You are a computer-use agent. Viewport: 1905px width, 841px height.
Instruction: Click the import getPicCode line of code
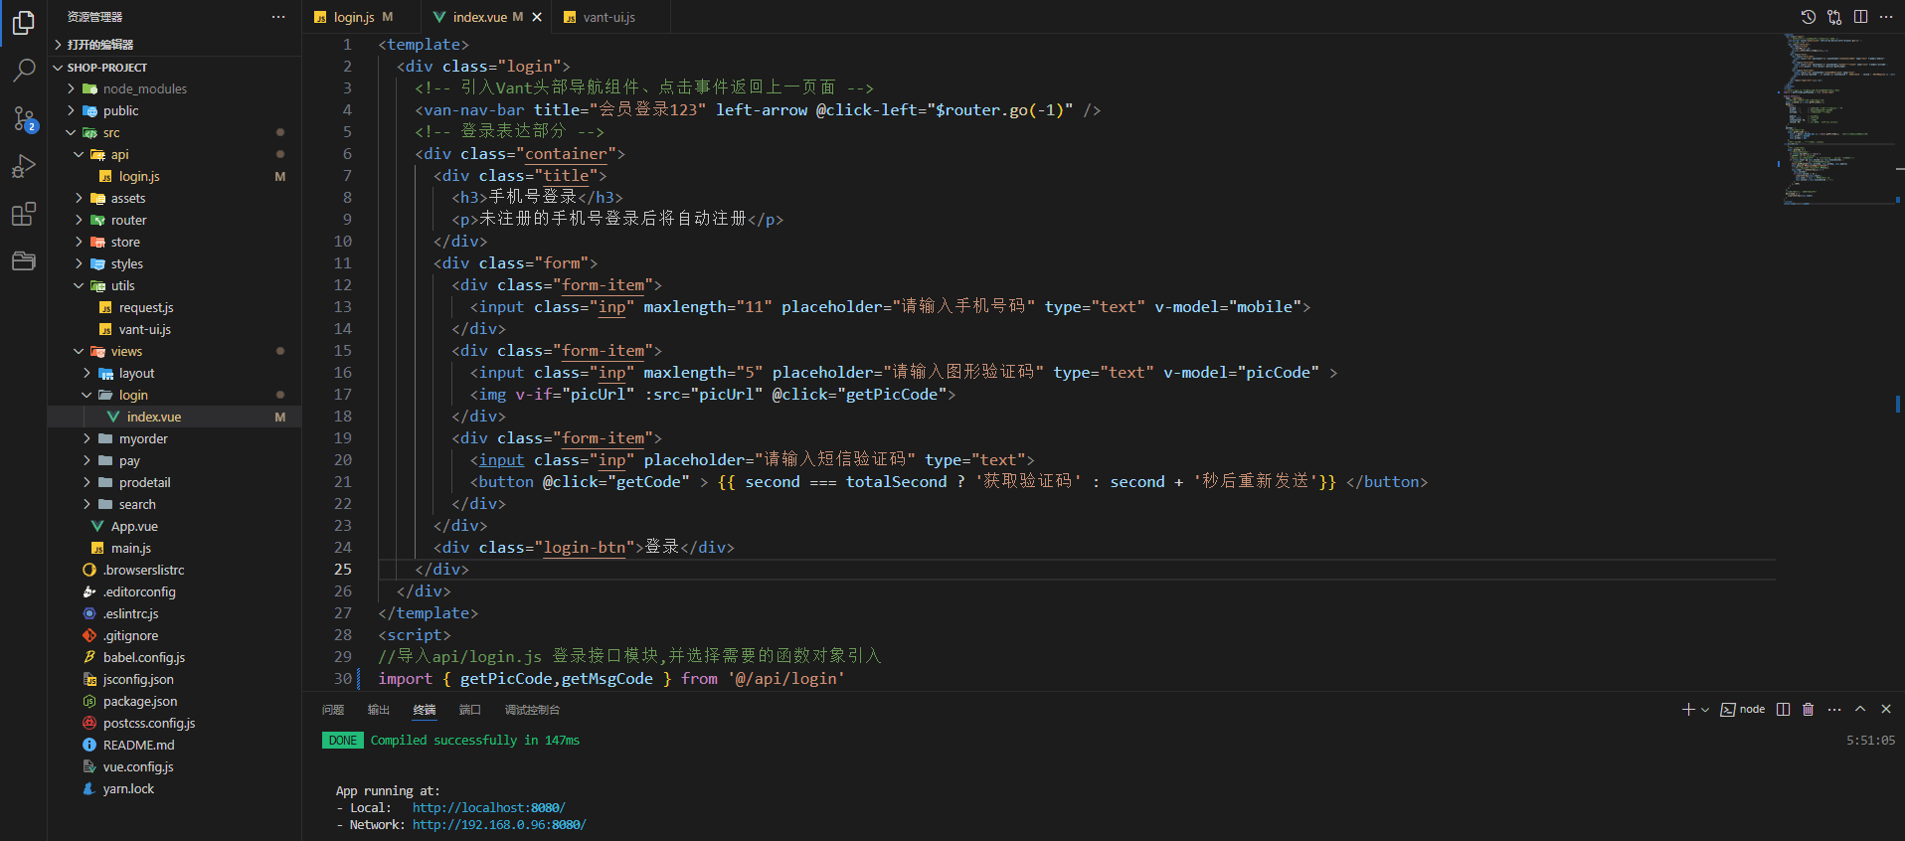tap(611, 679)
